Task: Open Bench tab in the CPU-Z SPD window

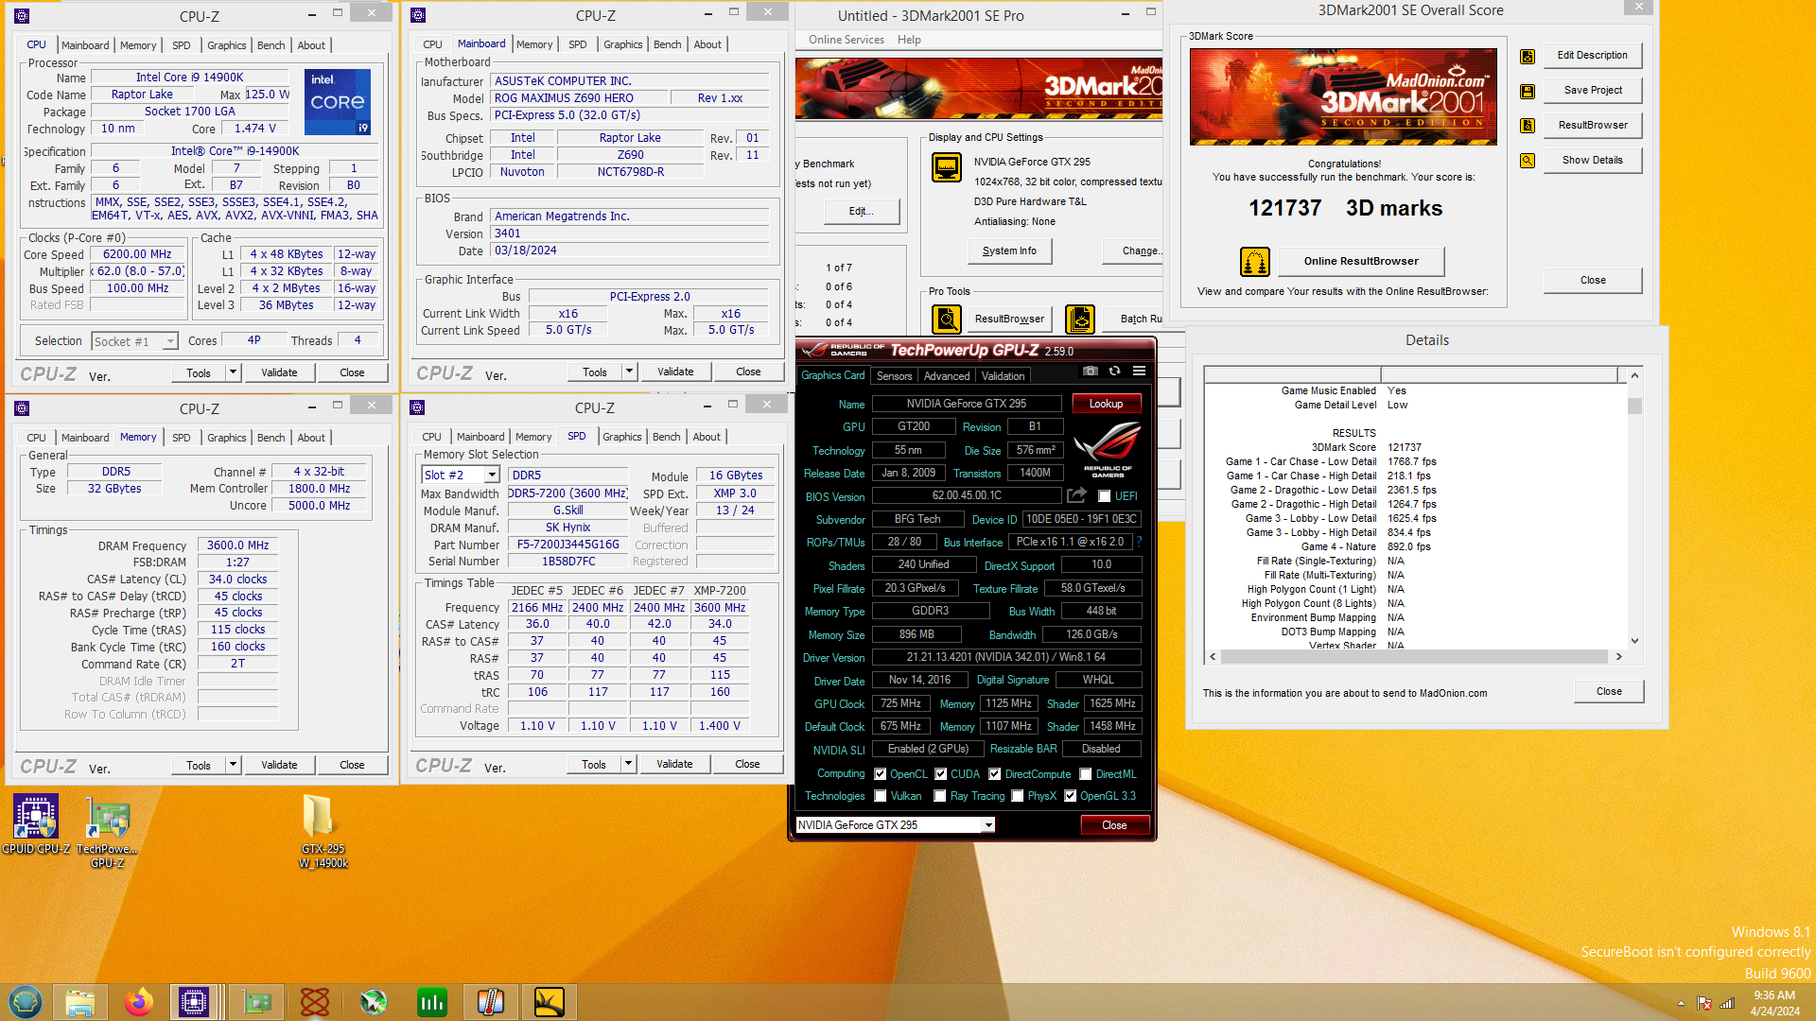Action: 666,437
